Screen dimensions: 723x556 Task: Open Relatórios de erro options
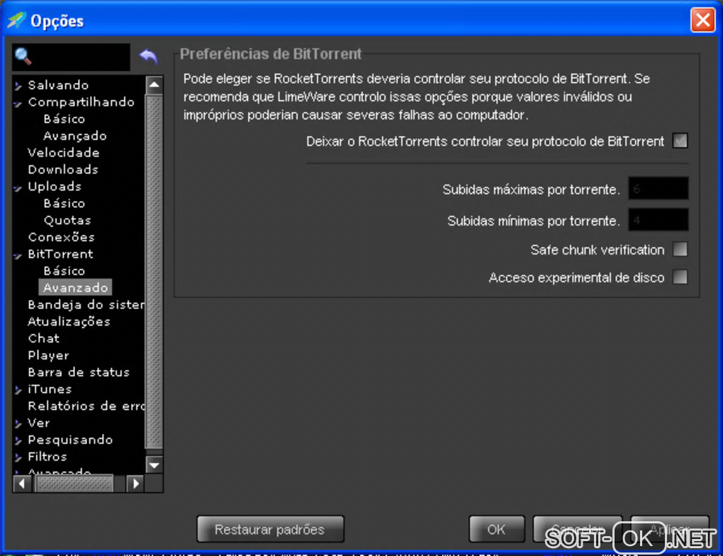coord(86,406)
